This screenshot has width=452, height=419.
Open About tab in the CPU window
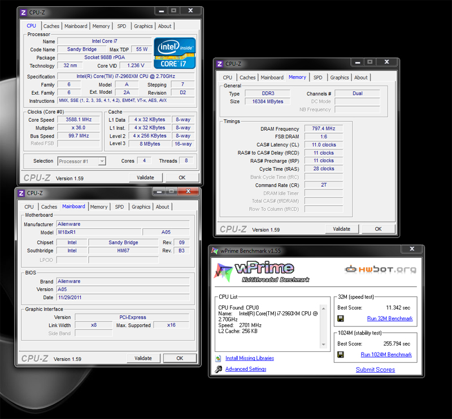click(164, 26)
